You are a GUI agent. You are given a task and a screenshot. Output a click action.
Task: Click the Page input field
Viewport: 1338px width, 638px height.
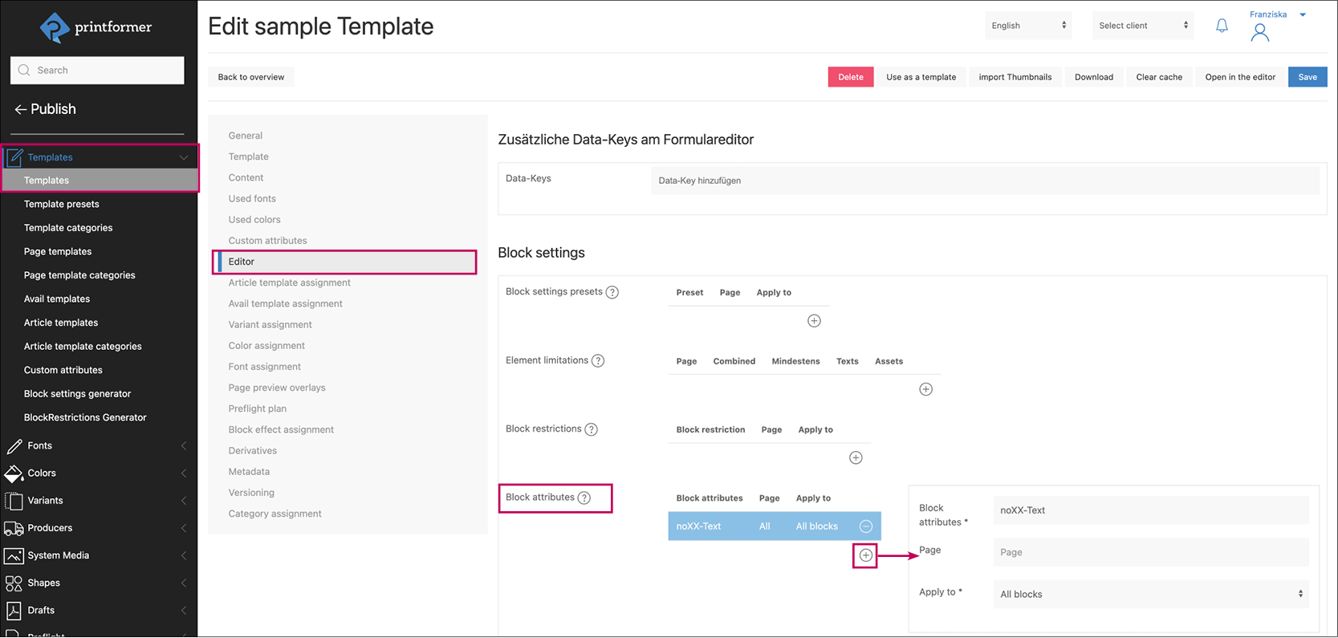point(1150,552)
